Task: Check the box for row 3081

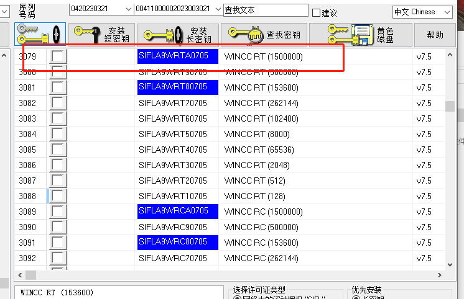Action: pos(58,87)
